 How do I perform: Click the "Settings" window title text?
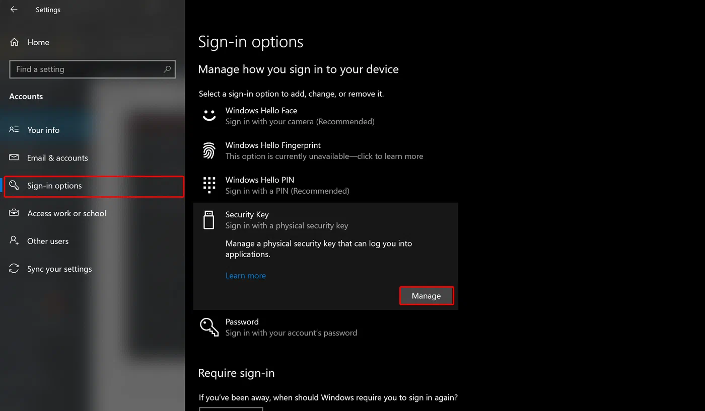click(48, 10)
